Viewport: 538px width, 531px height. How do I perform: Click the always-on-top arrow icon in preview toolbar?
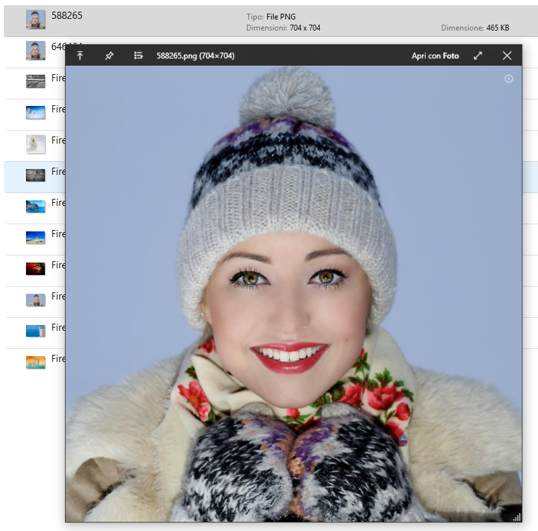80,56
